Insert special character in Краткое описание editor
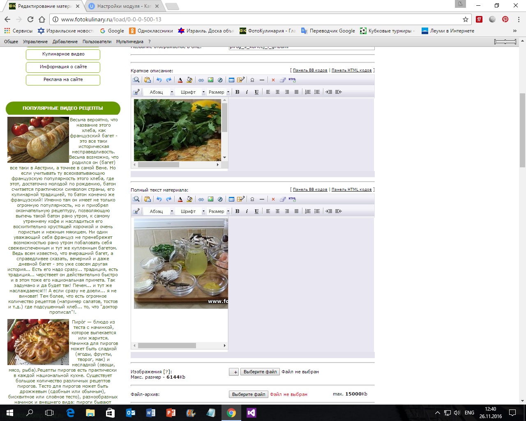This screenshot has height=421, width=526. [252, 80]
